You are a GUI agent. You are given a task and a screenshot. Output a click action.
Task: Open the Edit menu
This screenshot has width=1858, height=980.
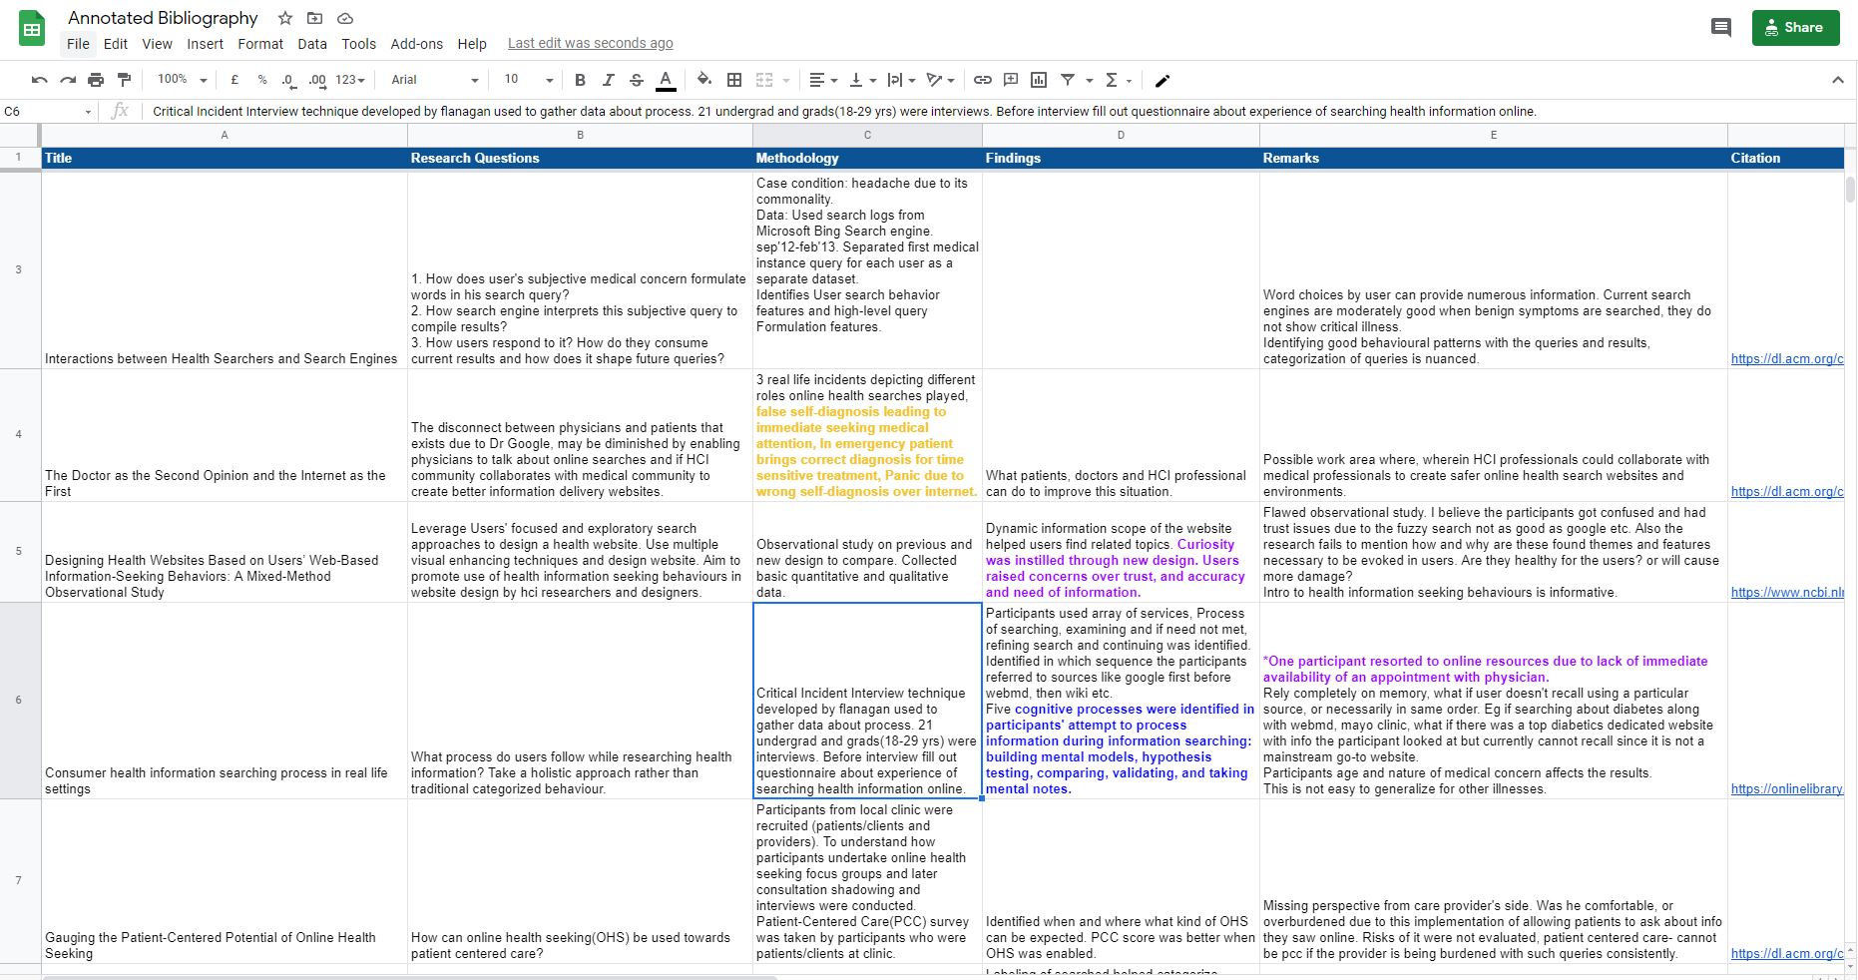pos(116,44)
